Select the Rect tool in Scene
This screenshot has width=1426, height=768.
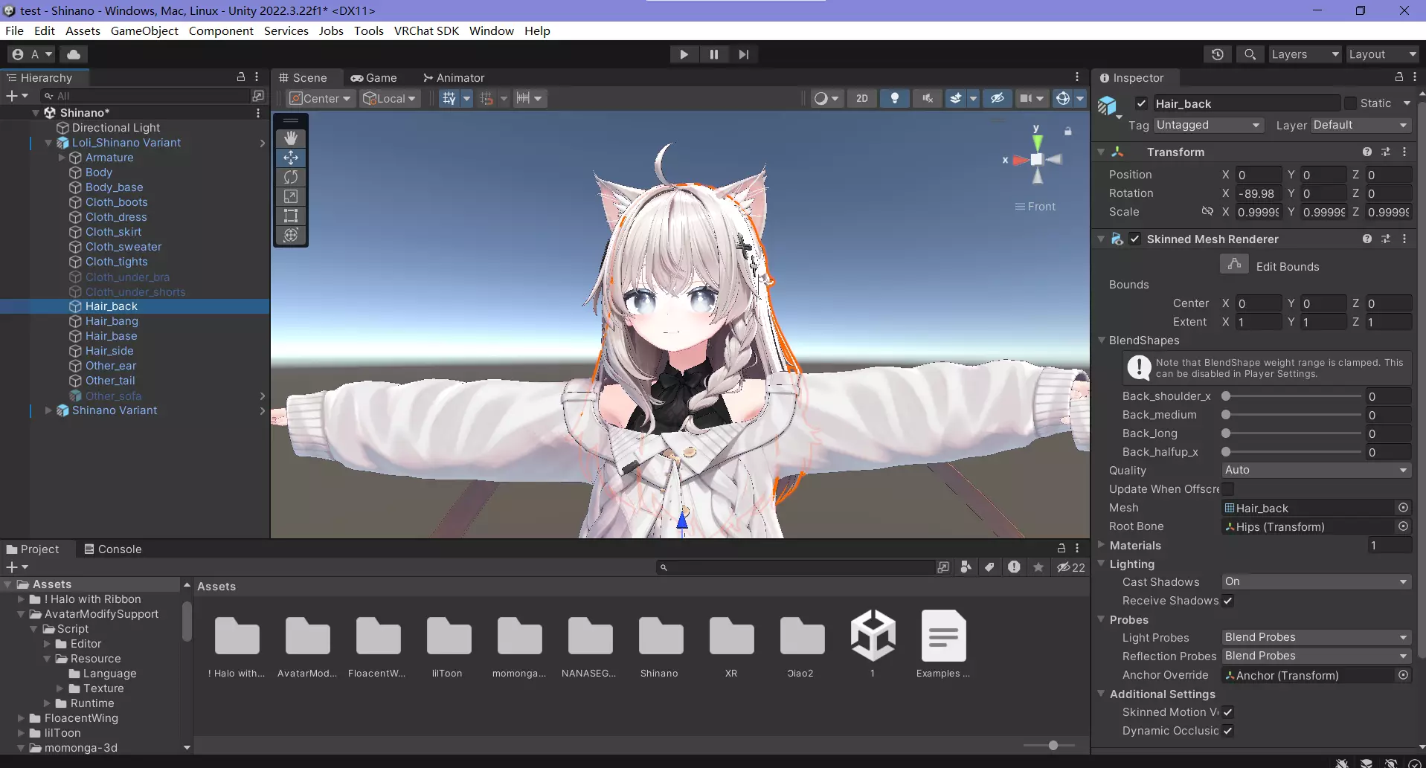click(x=291, y=216)
